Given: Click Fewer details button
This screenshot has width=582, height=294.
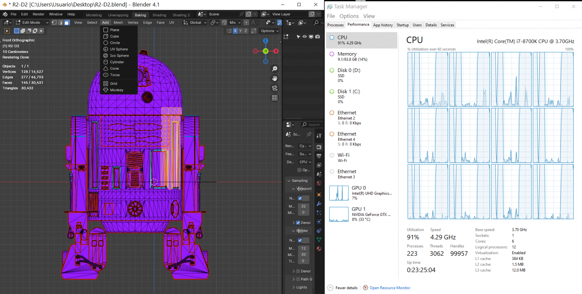Looking at the screenshot, I should [x=343, y=288].
